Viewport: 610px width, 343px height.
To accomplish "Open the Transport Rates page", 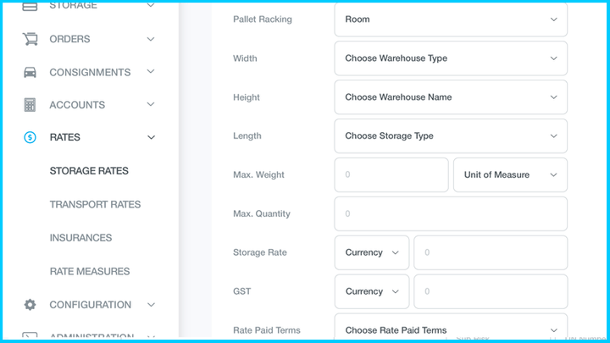I will click(x=95, y=204).
